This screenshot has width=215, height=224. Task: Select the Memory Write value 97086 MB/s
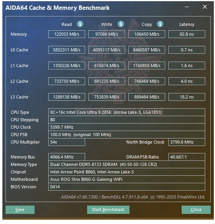click(107, 34)
